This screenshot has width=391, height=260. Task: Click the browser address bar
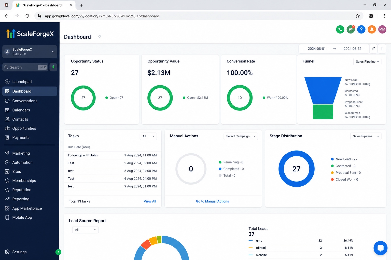point(199,16)
